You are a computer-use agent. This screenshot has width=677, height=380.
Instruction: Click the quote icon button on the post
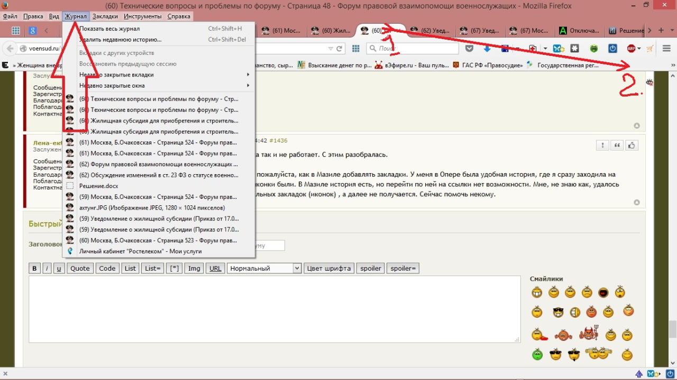click(617, 146)
